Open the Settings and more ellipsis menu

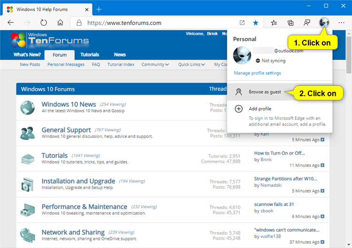pyautogui.click(x=341, y=23)
